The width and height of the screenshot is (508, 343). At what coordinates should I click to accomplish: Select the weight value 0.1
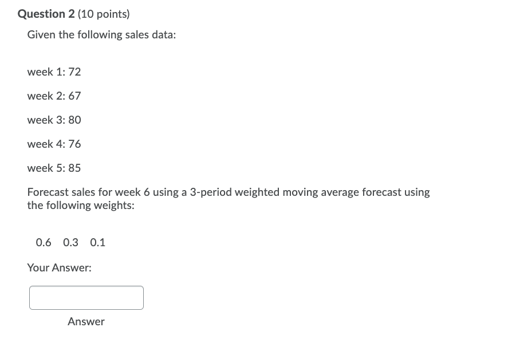tap(97, 242)
